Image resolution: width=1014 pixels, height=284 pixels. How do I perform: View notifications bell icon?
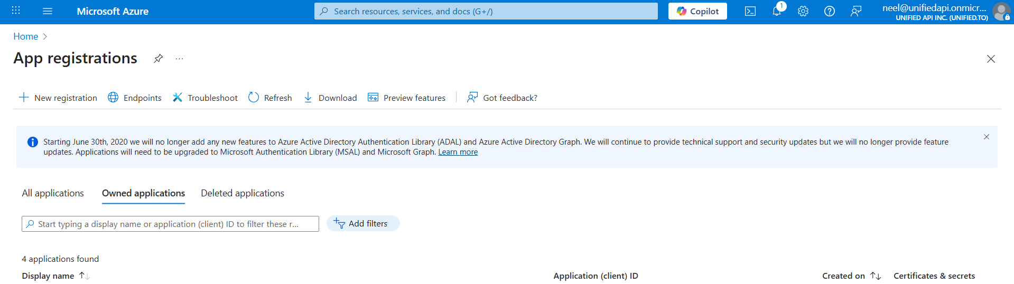776,11
